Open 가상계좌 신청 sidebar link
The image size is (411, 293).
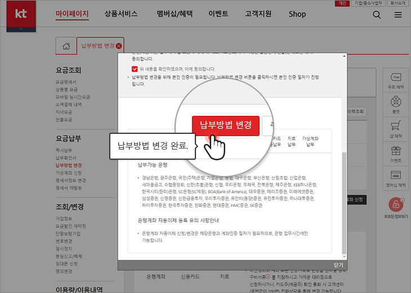click(69, 173)
